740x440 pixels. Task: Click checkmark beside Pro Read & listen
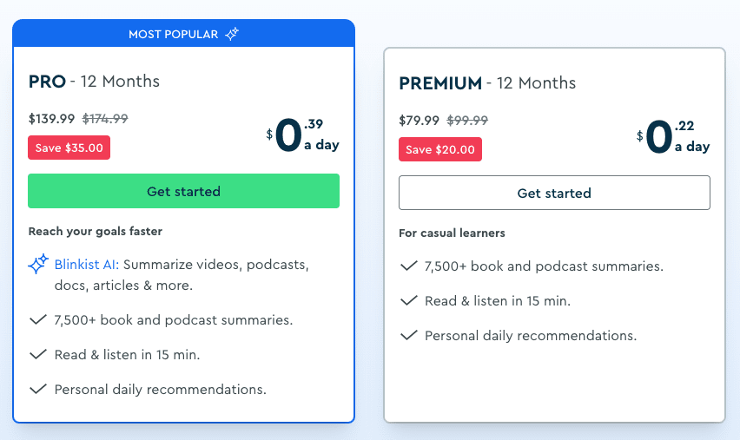pos(37,354)
